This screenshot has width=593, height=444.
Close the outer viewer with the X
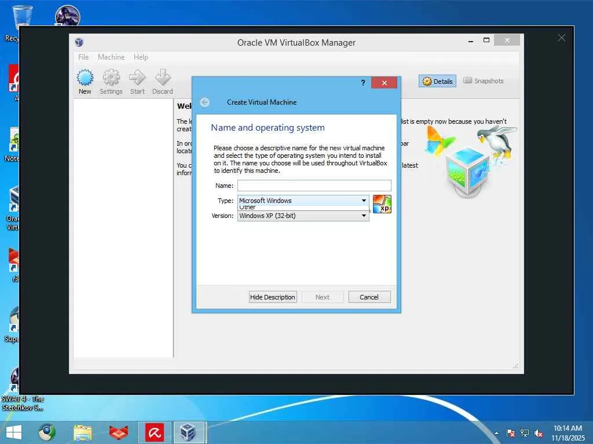pos(561,38)
